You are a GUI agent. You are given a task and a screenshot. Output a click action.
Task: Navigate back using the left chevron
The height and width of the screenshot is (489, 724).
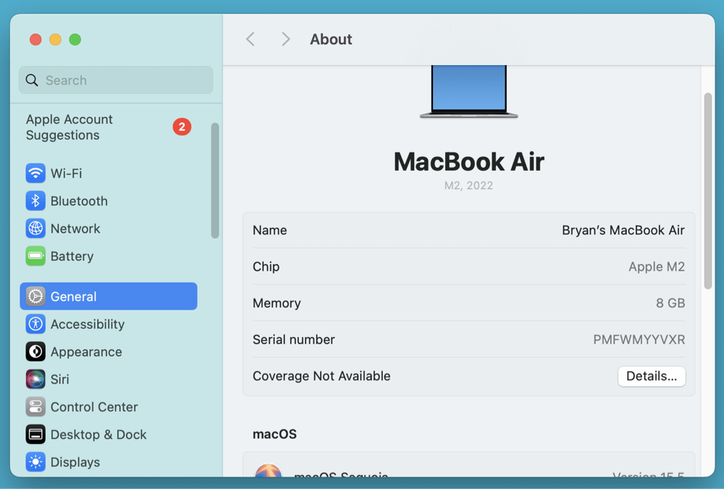click(250, 39)
